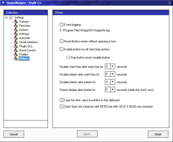Select the Autostart settings page
Image resolution: width=173 pixels, height=142 pixels.
coord(25,38)
